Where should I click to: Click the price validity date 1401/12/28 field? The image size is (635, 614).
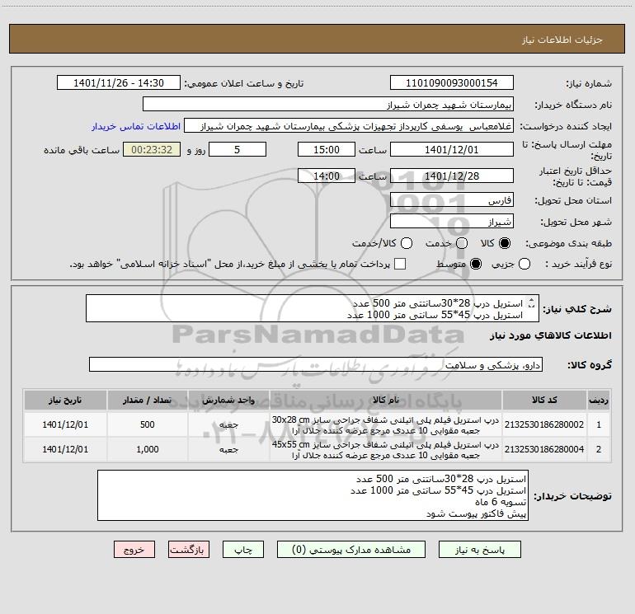click(452, 176)
